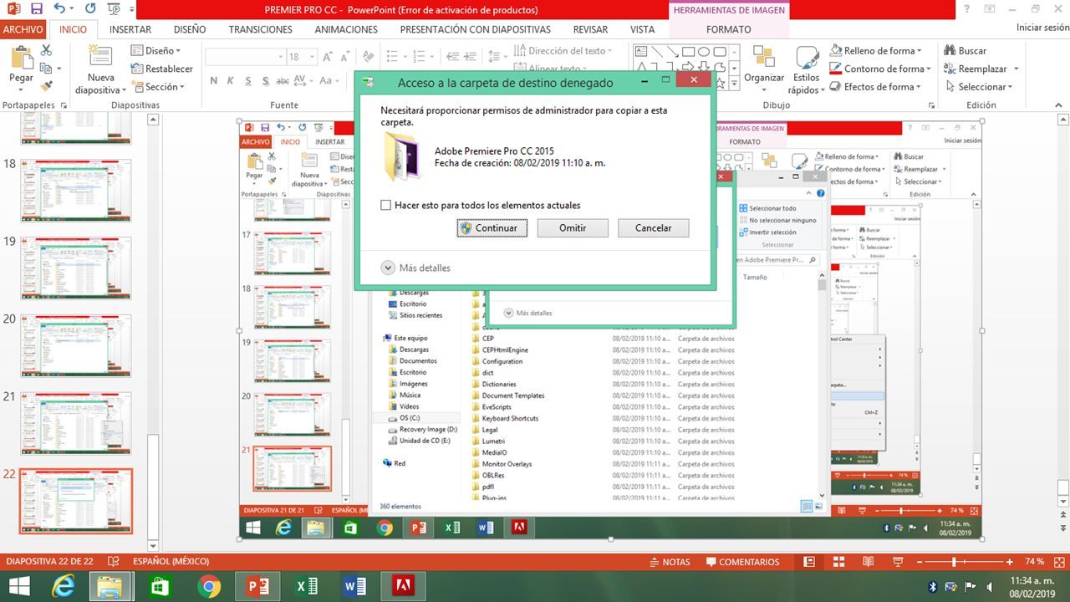Image resolution: width=1070 pixels, height=602 pixels.
Task: Switch to Slide Sorter view icon
Action: click(x=838, y=562)
